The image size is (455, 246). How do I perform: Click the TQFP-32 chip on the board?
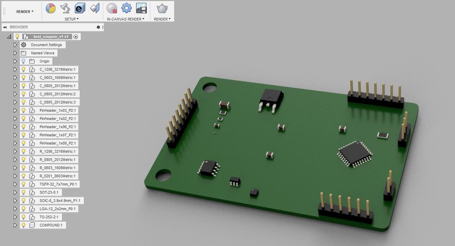355,154
